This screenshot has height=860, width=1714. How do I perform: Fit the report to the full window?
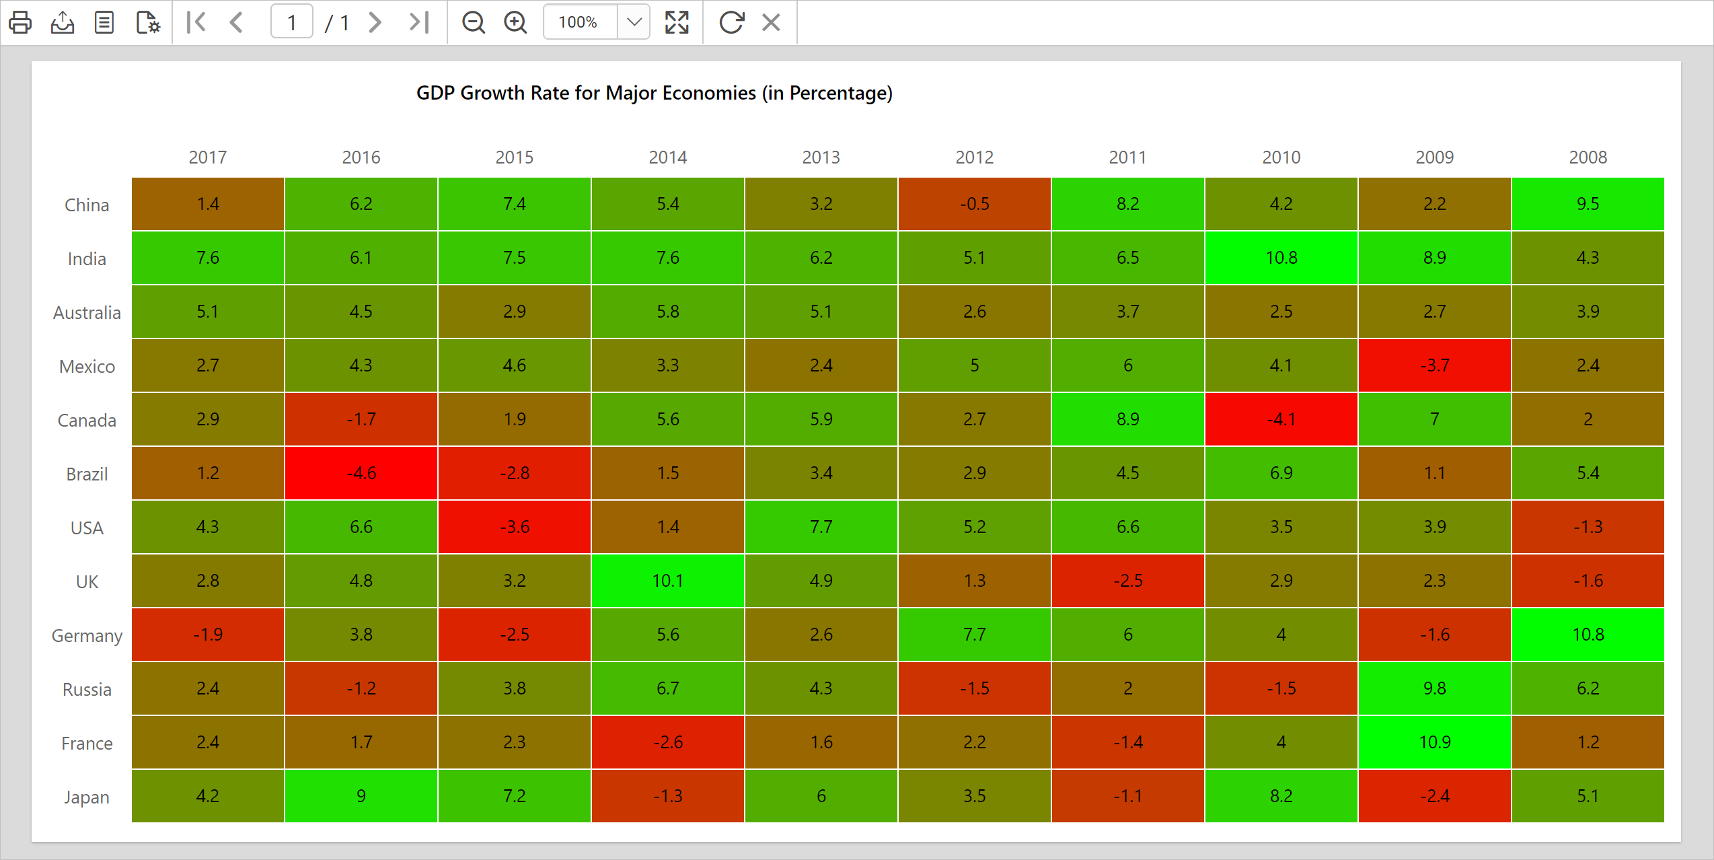pos(677,22)
